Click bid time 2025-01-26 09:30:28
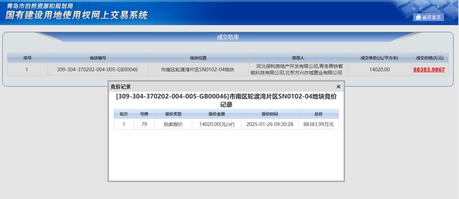459x199 pixels. (x=269, y=124)
